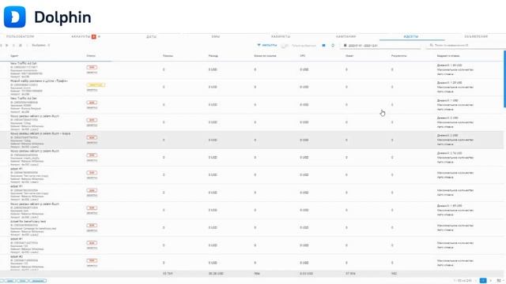
Task: Switch to the Кабинеты tab
Action: click(281, 37)
